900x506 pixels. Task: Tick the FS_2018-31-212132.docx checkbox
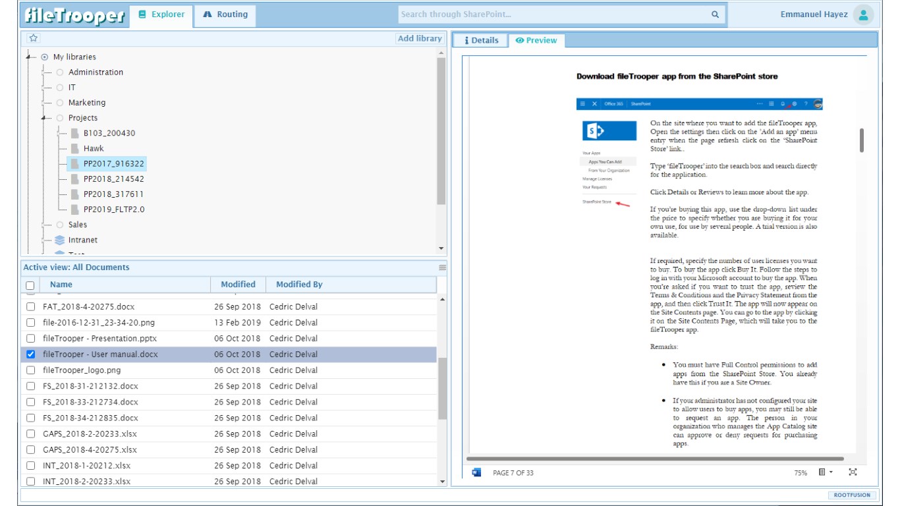coord(30,386)
